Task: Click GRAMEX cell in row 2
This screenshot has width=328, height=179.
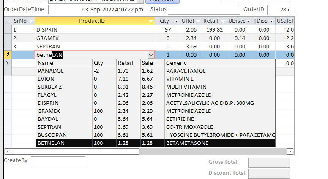Action: pyautogui.click(x=95, y=38)
